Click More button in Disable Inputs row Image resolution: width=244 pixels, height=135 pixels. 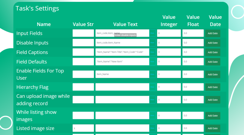(152, 43)
